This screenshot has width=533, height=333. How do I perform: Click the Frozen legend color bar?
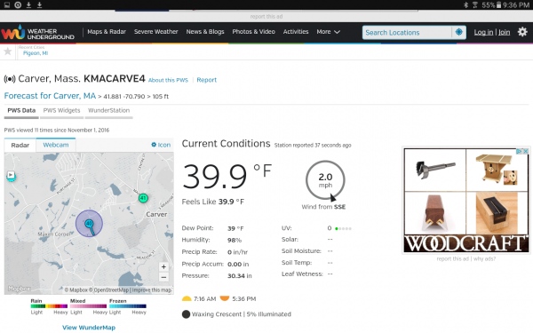tap(128, 306)
